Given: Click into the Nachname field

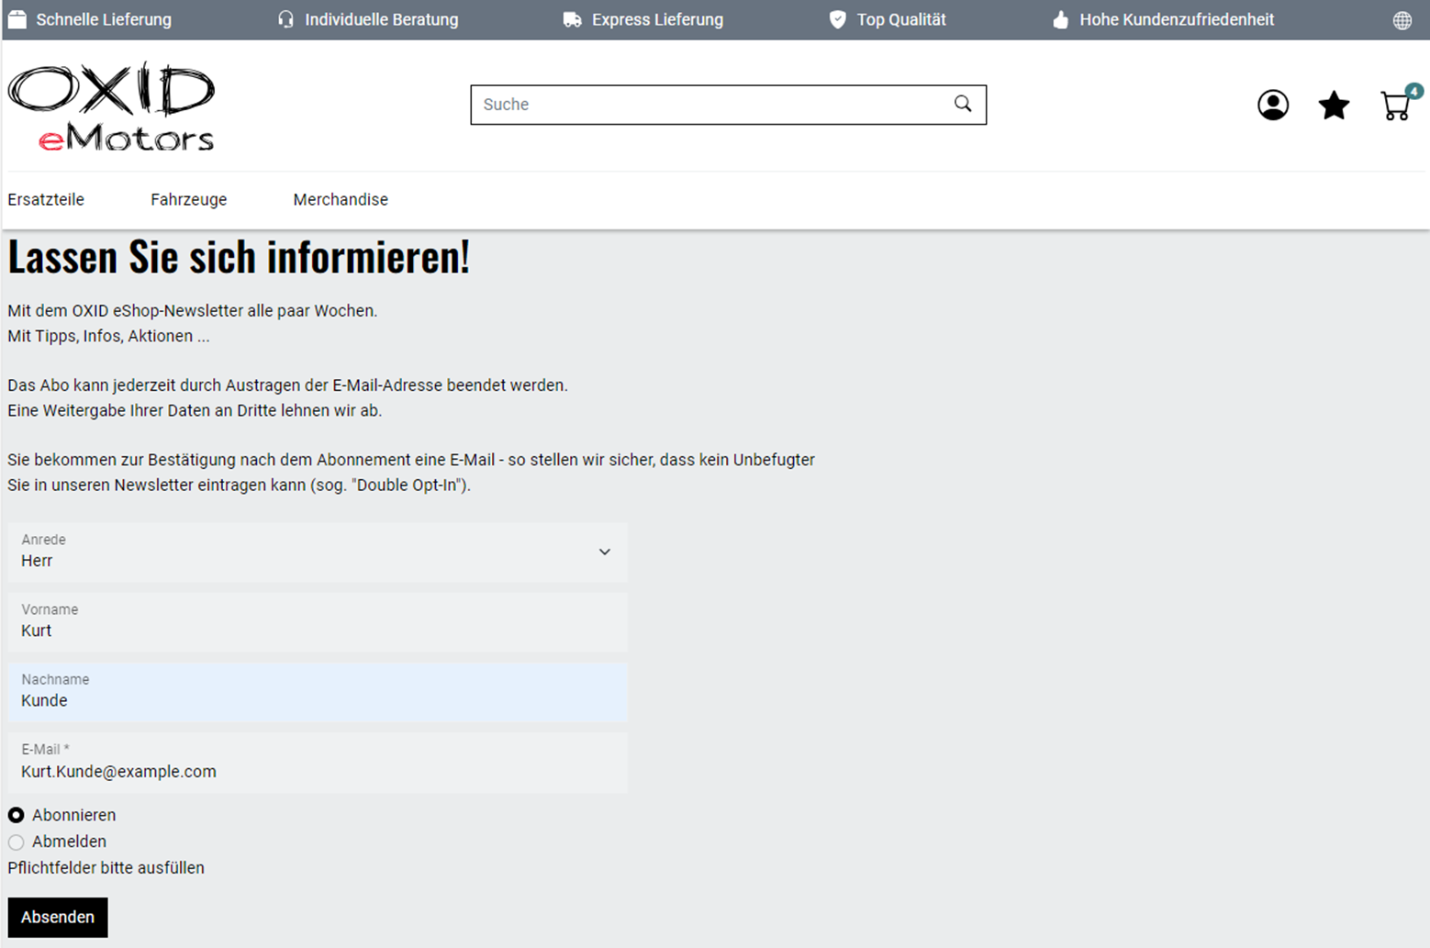Looking at the screenshot, I should (318, 691).
